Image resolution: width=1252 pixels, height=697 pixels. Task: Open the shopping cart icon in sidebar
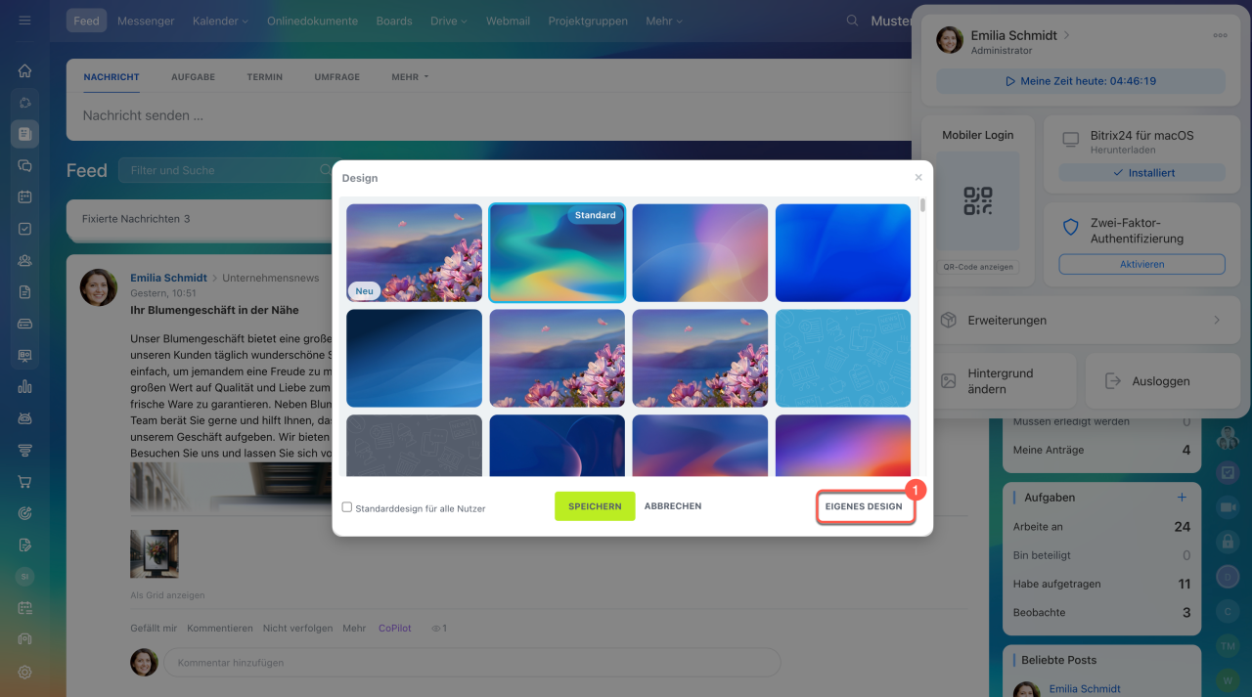(x=24, y=482)
